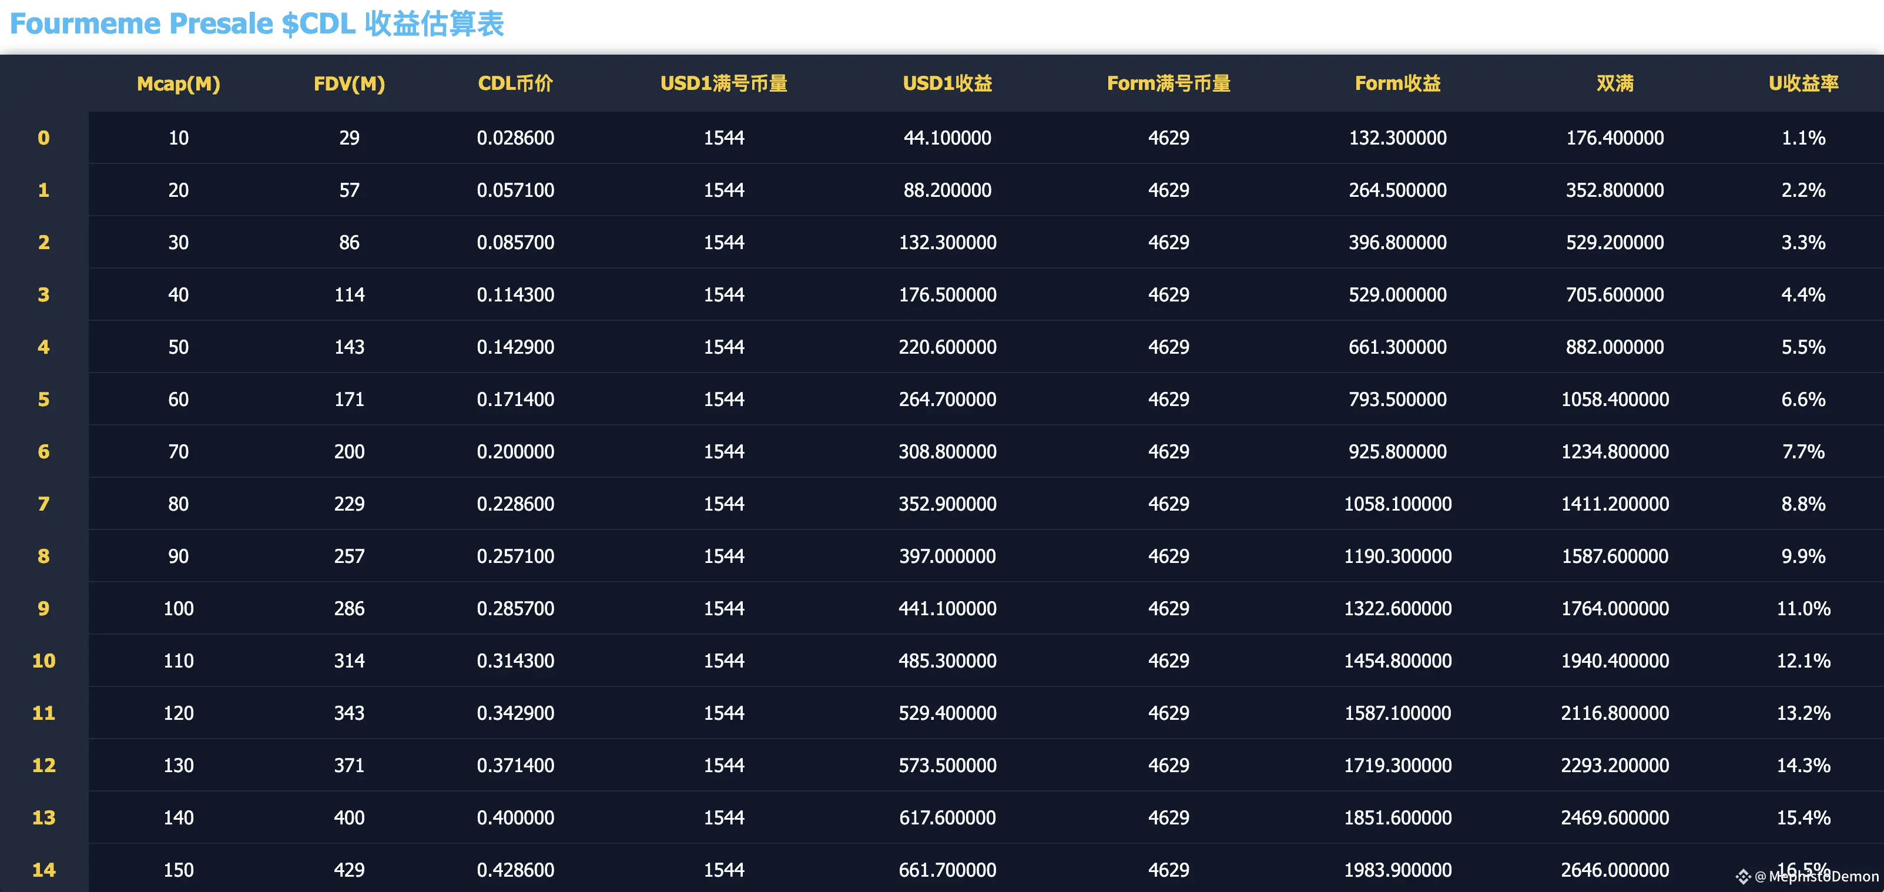1884x892 pixels.
Task: Click the FDV(M) column header
Action: pos(349,84)
